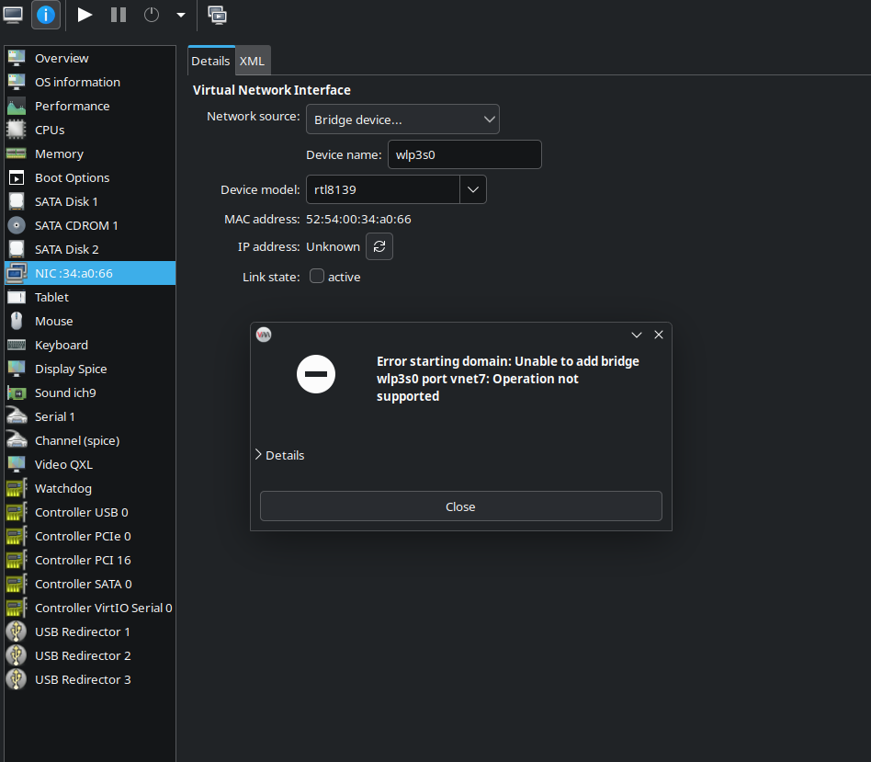This screenshot has width=871, height=762.
Task: Click the USB Redirector 1 icon
Action: click(x=17, y=632)
